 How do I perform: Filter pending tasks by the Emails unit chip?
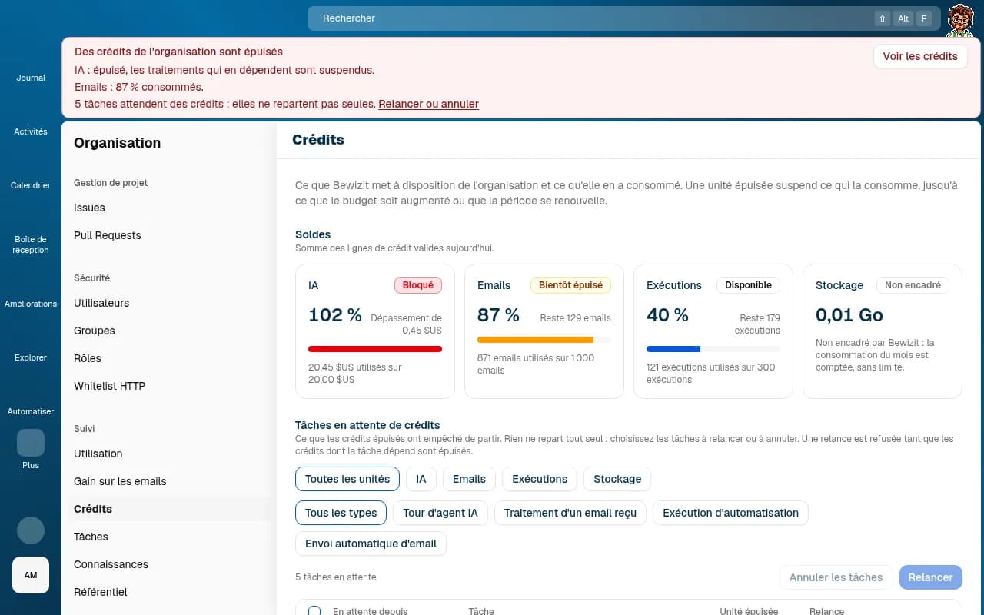(x=469, y=479)
